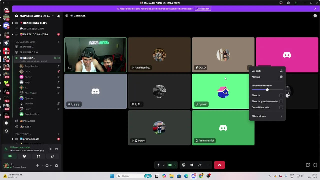Image resolution: width=320 pixels, height=180 pixels.
Task: Open camera options arrow in call bar
Action: [175, 165]
